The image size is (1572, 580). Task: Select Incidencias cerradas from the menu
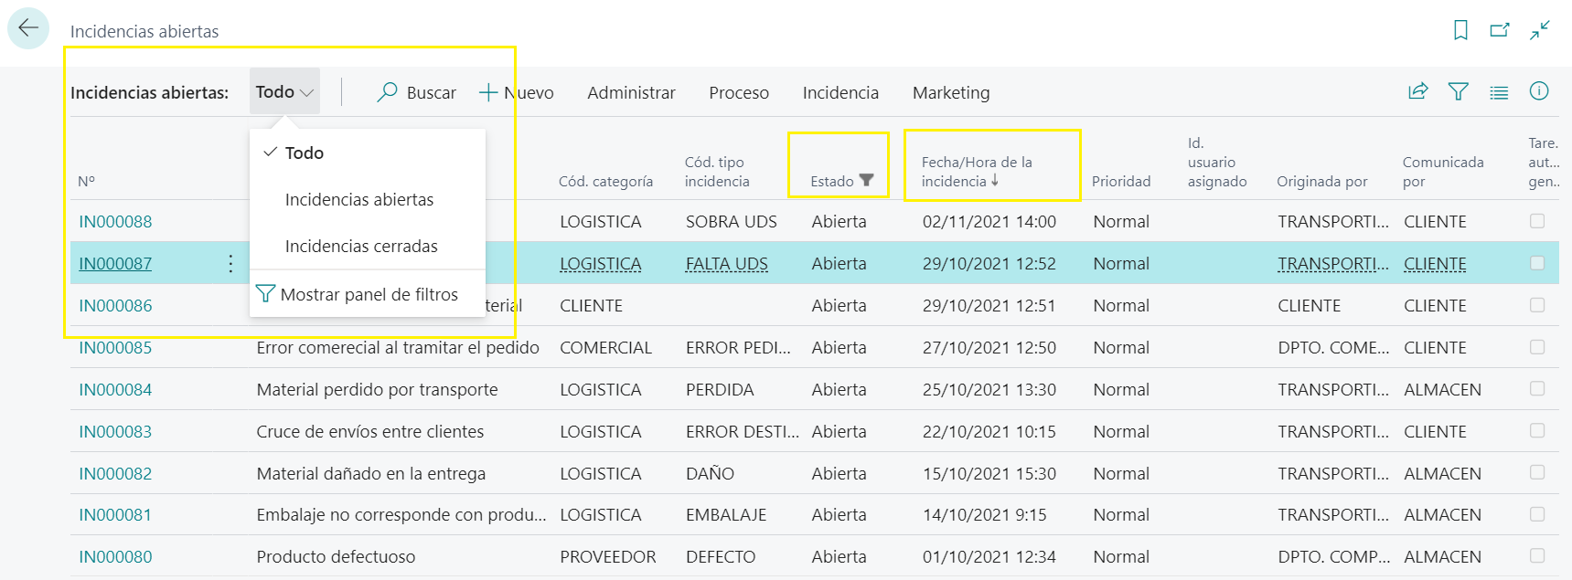click(x=361, y=247)
